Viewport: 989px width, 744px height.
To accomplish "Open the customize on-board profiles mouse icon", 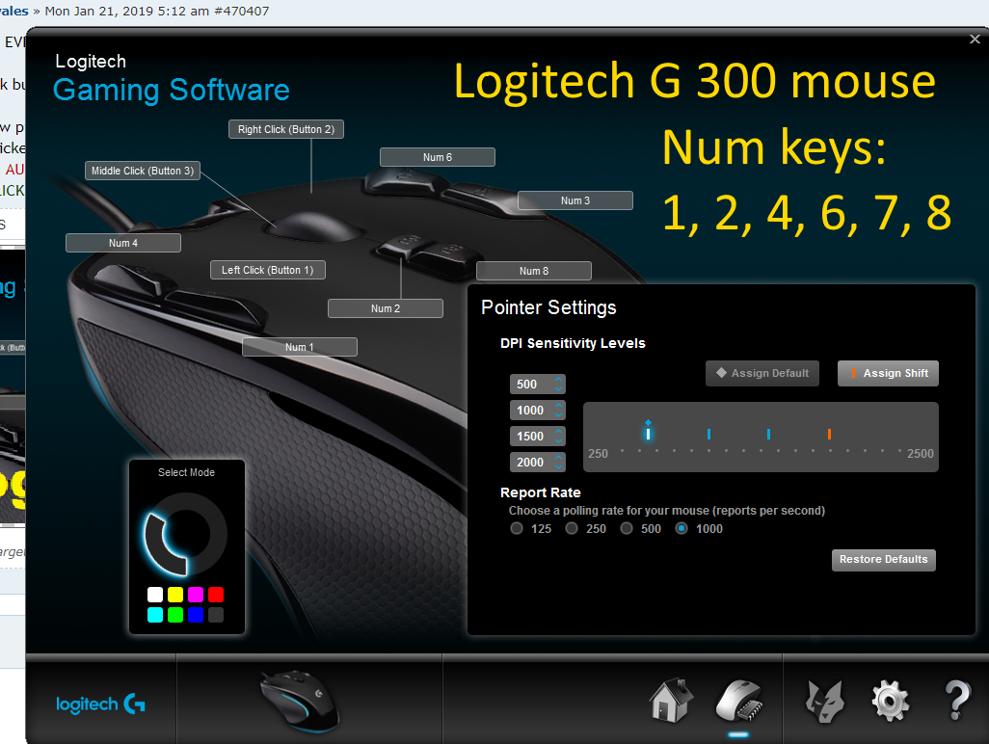I will 738,702.
